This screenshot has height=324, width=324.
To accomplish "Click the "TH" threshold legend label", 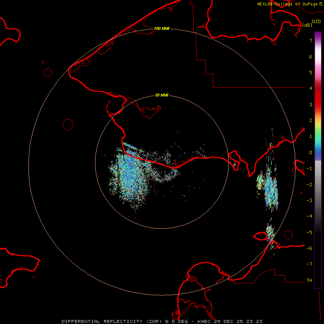I will pyautogui.click(x=309, y=280).
